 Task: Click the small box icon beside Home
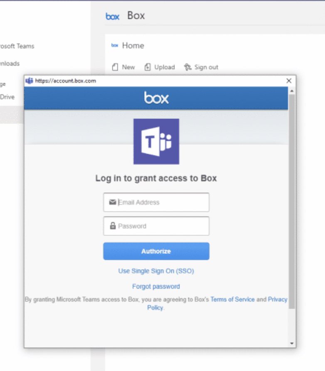tap(115, 45)
